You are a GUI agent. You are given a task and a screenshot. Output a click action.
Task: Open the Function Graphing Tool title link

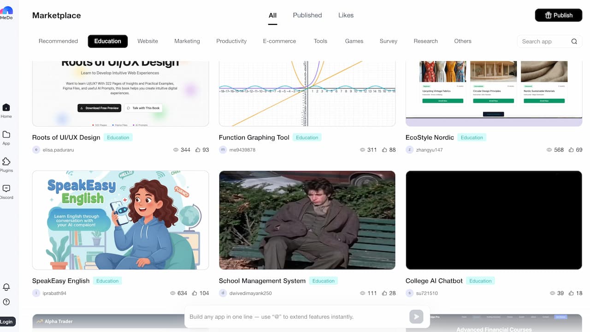[x=254, y=137]
